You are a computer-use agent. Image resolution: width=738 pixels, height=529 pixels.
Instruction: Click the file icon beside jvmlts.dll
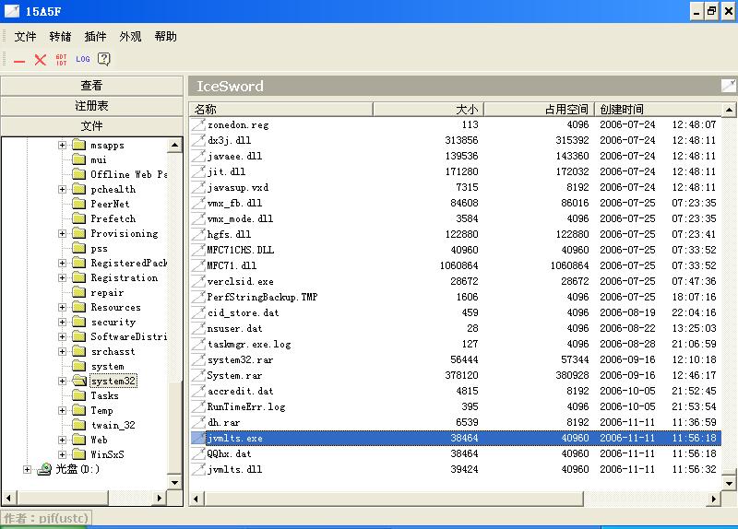198,469
